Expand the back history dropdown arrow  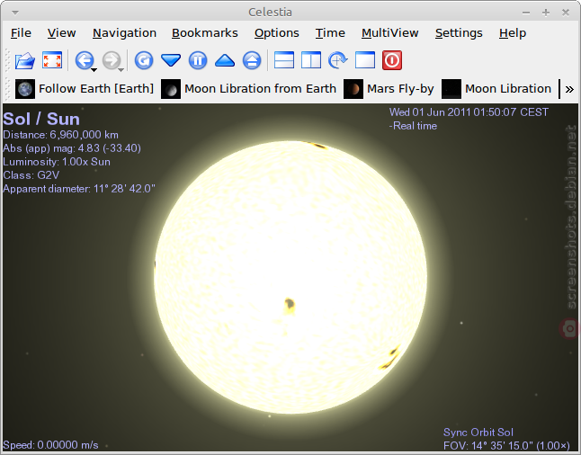[x=94, y=69]
